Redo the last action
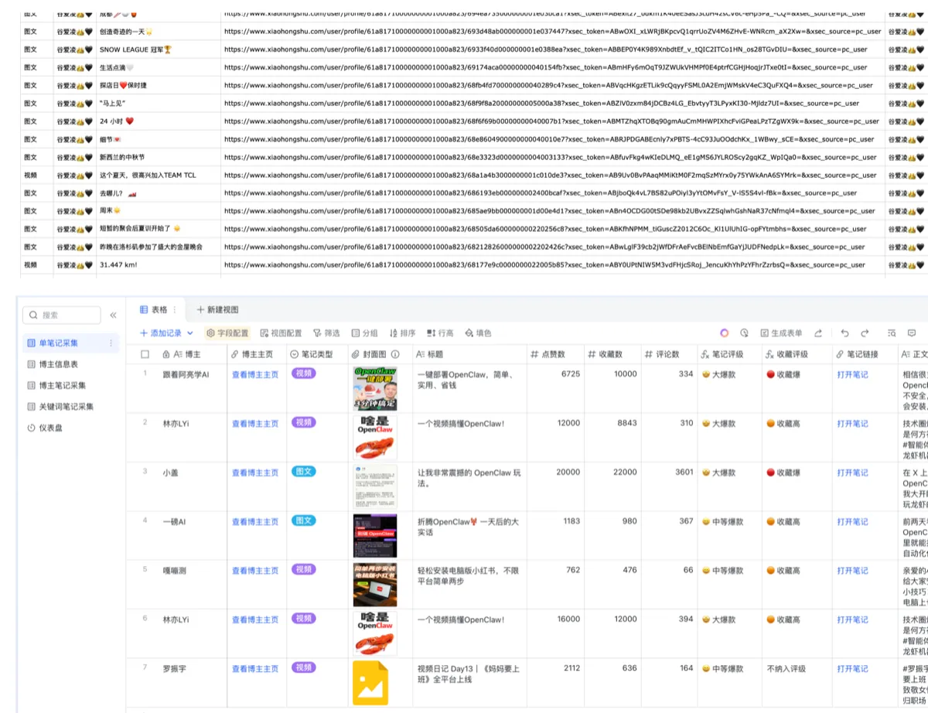The image size is (928, 713). (865, 333)
